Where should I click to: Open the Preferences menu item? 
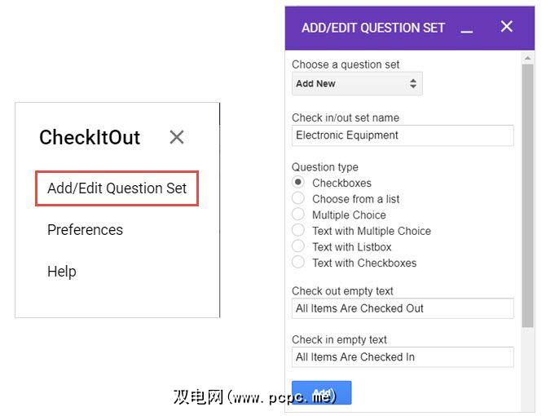coord(85,230)
